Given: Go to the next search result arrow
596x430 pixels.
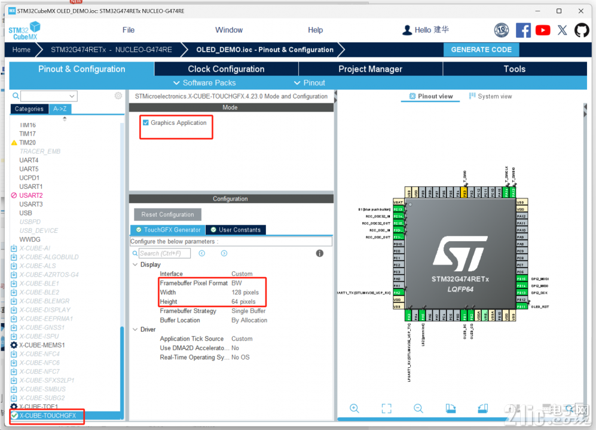Looking at the screenshot, I should 224,253.
